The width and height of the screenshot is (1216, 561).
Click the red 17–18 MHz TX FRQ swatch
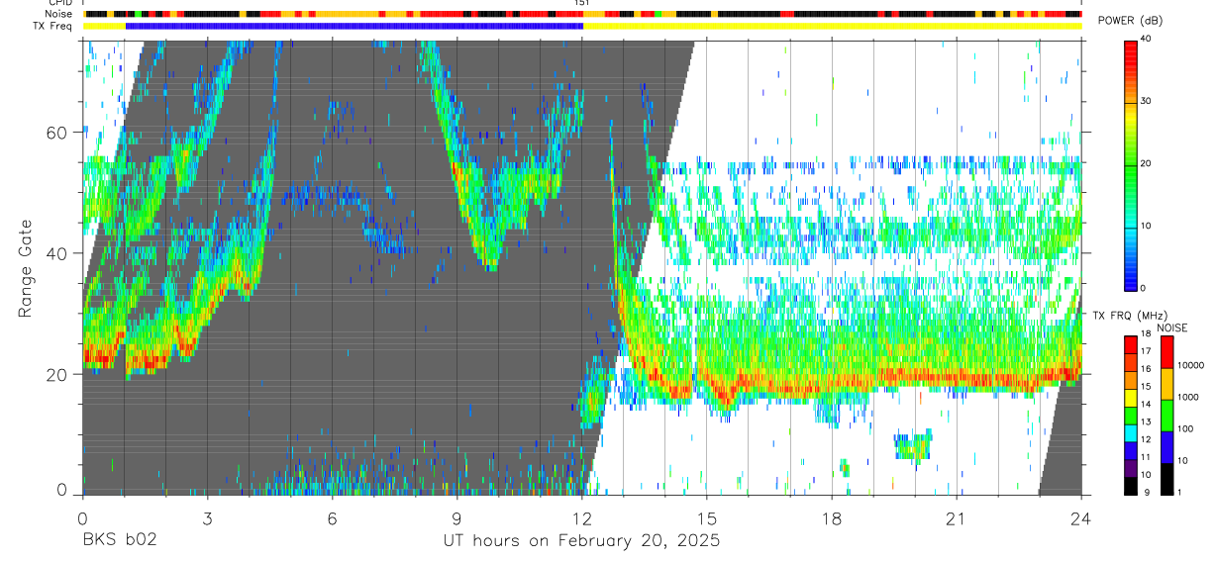pos(1132,344)
